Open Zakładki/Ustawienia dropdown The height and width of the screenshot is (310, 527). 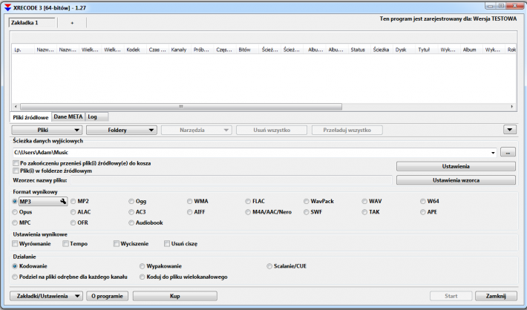click(x=46, y=296)
